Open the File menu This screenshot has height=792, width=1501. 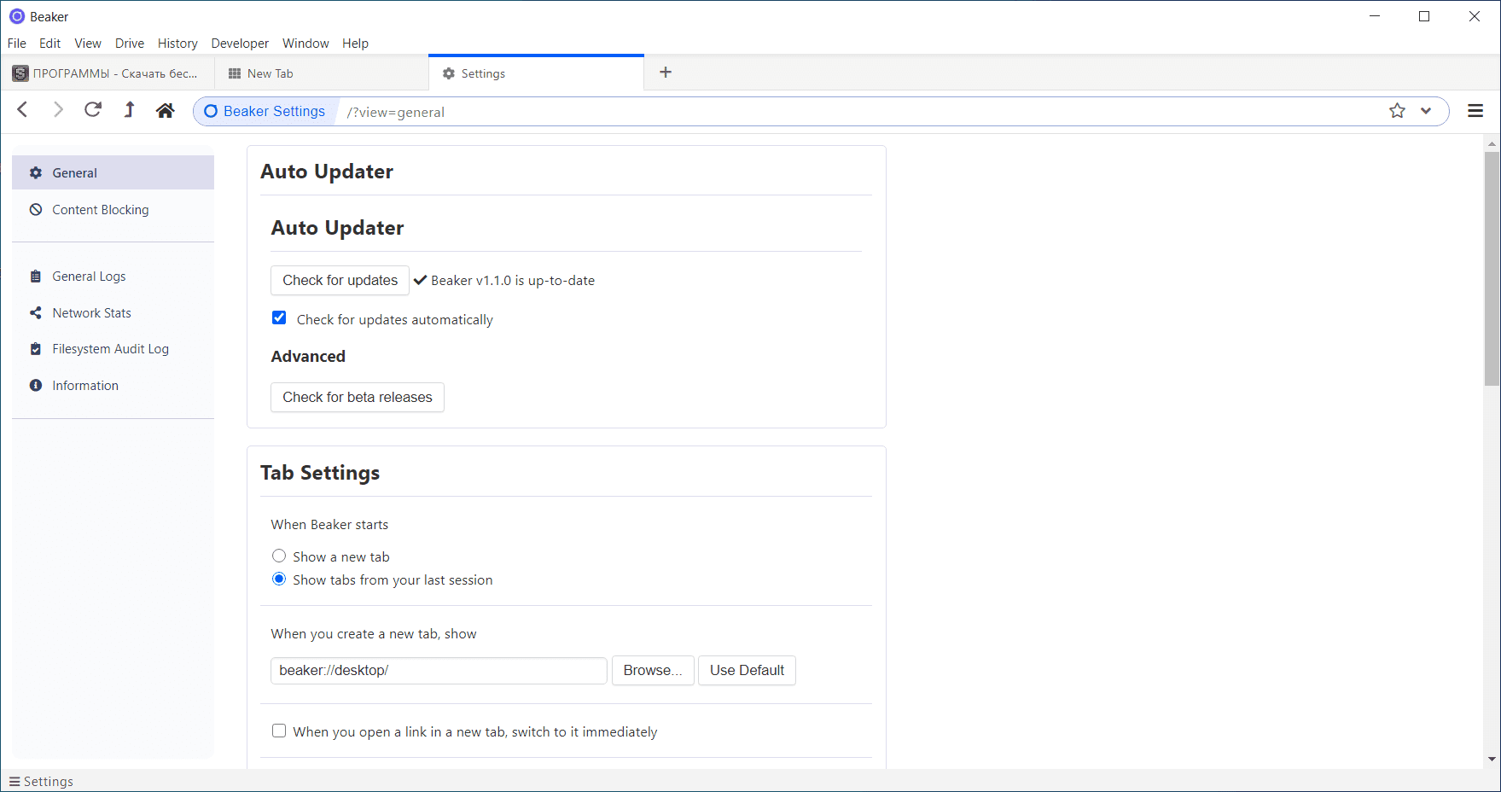pyautogui.click(x=17, y=44)
